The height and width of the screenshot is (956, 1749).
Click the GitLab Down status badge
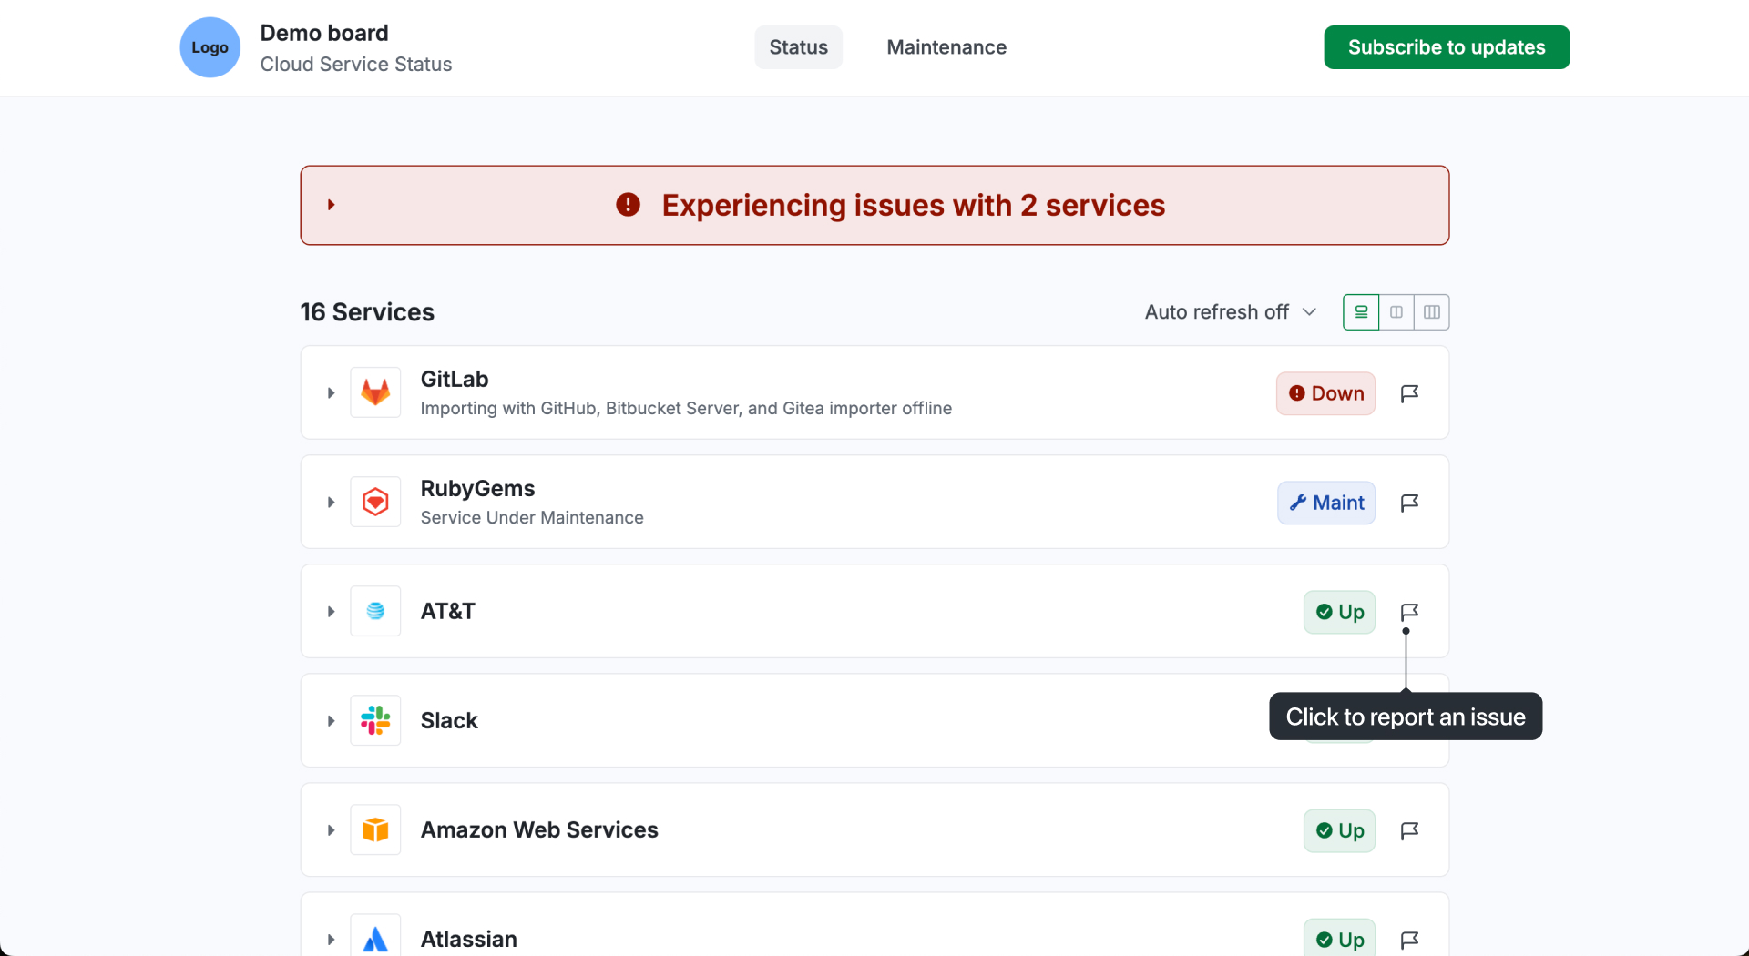(x=1325, y=393)
